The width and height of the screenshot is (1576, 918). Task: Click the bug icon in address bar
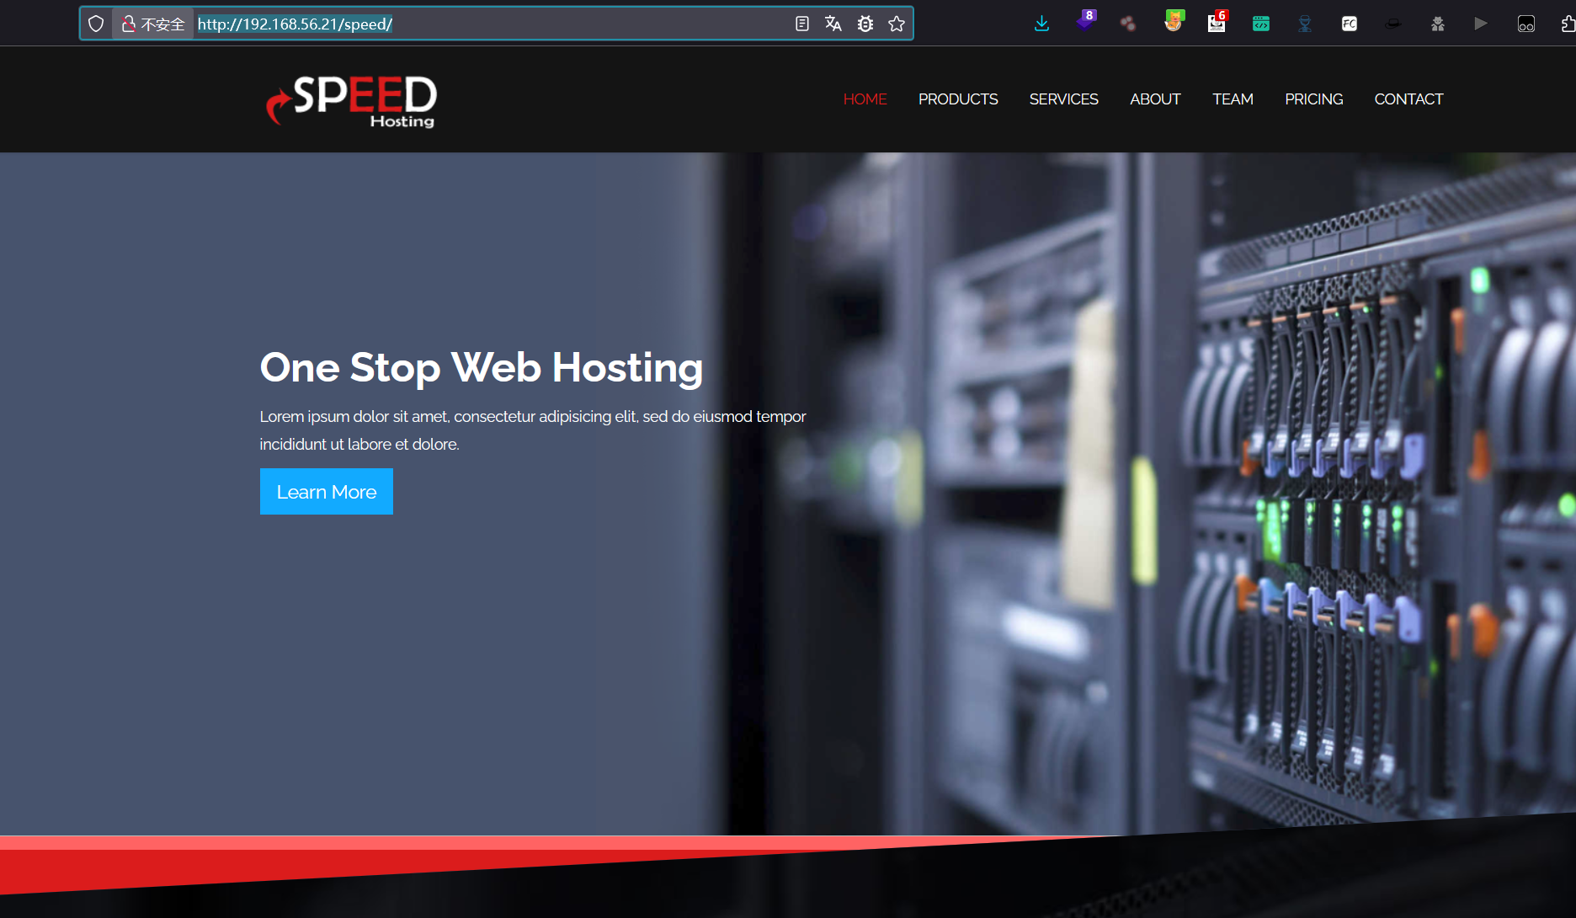pyautogui.click(x=865, y=24)
